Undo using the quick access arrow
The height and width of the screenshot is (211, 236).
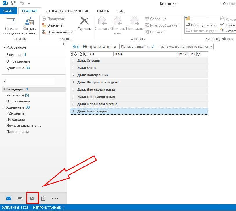(21, 4)
